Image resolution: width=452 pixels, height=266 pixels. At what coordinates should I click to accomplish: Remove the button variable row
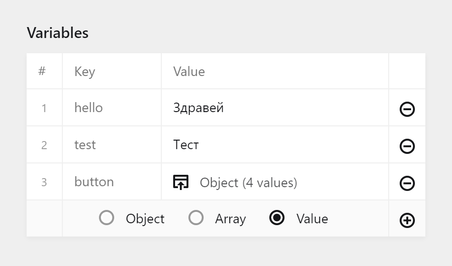[x=407, y=183]
